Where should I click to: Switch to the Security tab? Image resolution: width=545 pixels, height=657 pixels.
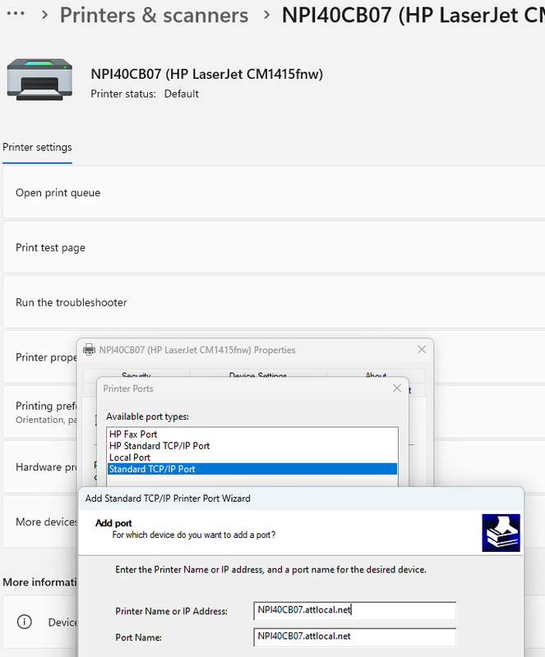click(136, 375)
